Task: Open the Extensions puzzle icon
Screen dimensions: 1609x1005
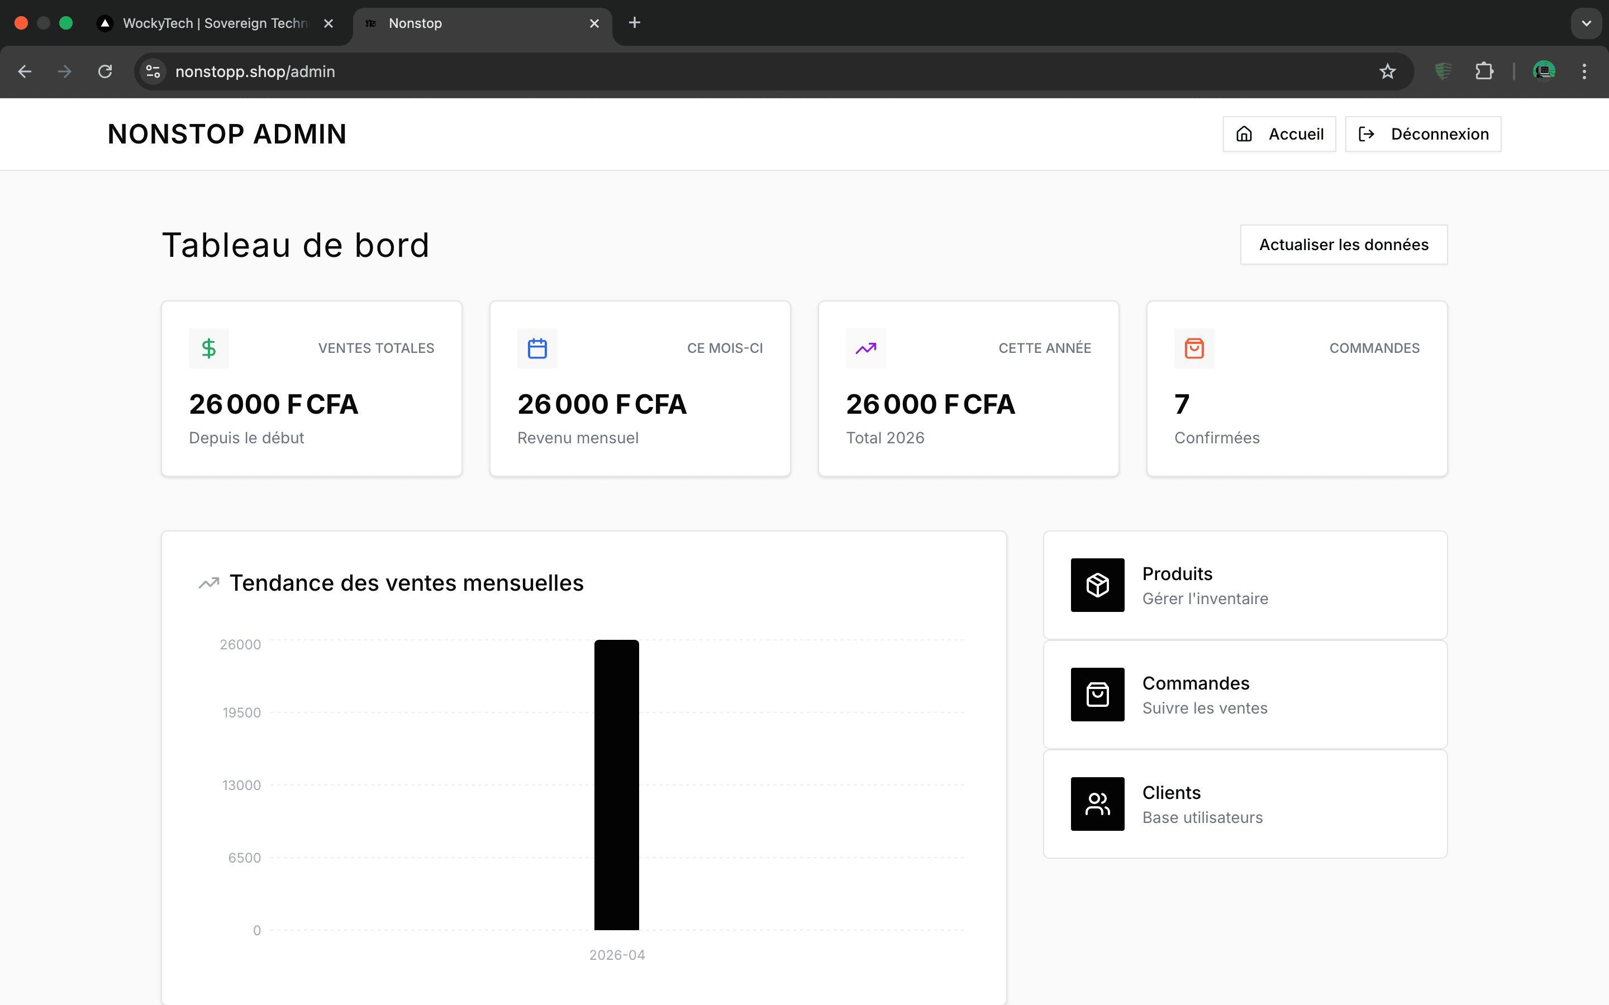Action: pyautogui.click(x=1484, y=71)
